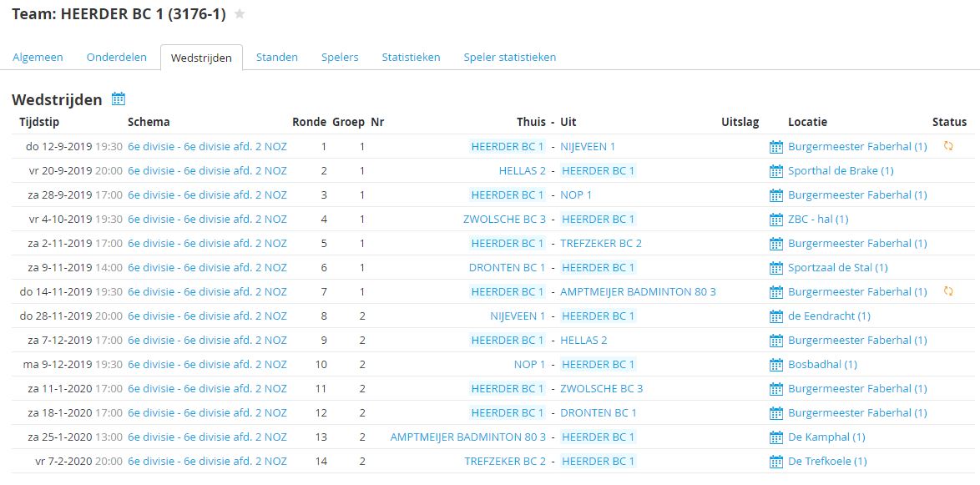Open the Speler statistieken tab
The height and width of the screenshot is (485, 980).
(x=509, y=58)
